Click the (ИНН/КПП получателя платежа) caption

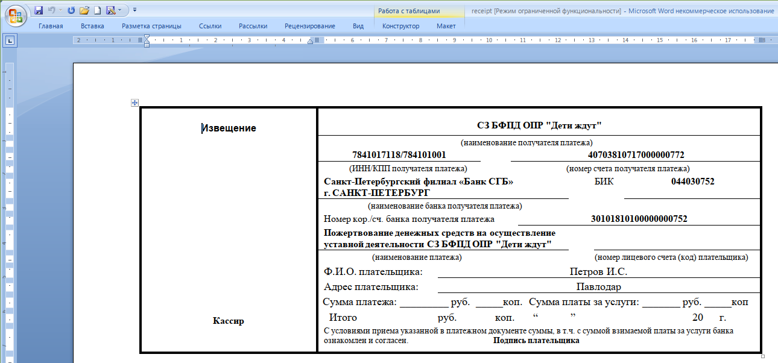point(408,169)
